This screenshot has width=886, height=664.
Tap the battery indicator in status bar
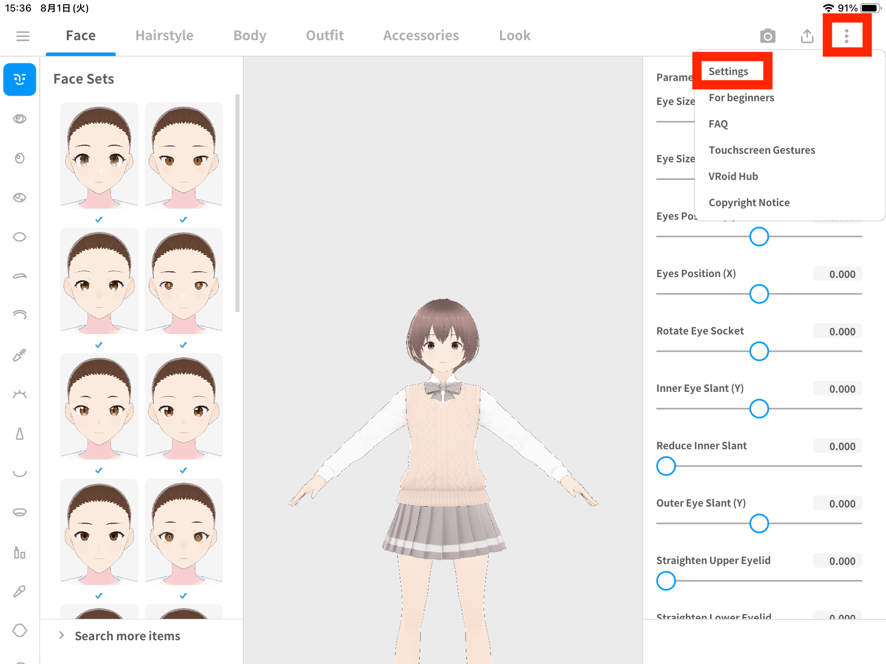[x=870, y=8]
